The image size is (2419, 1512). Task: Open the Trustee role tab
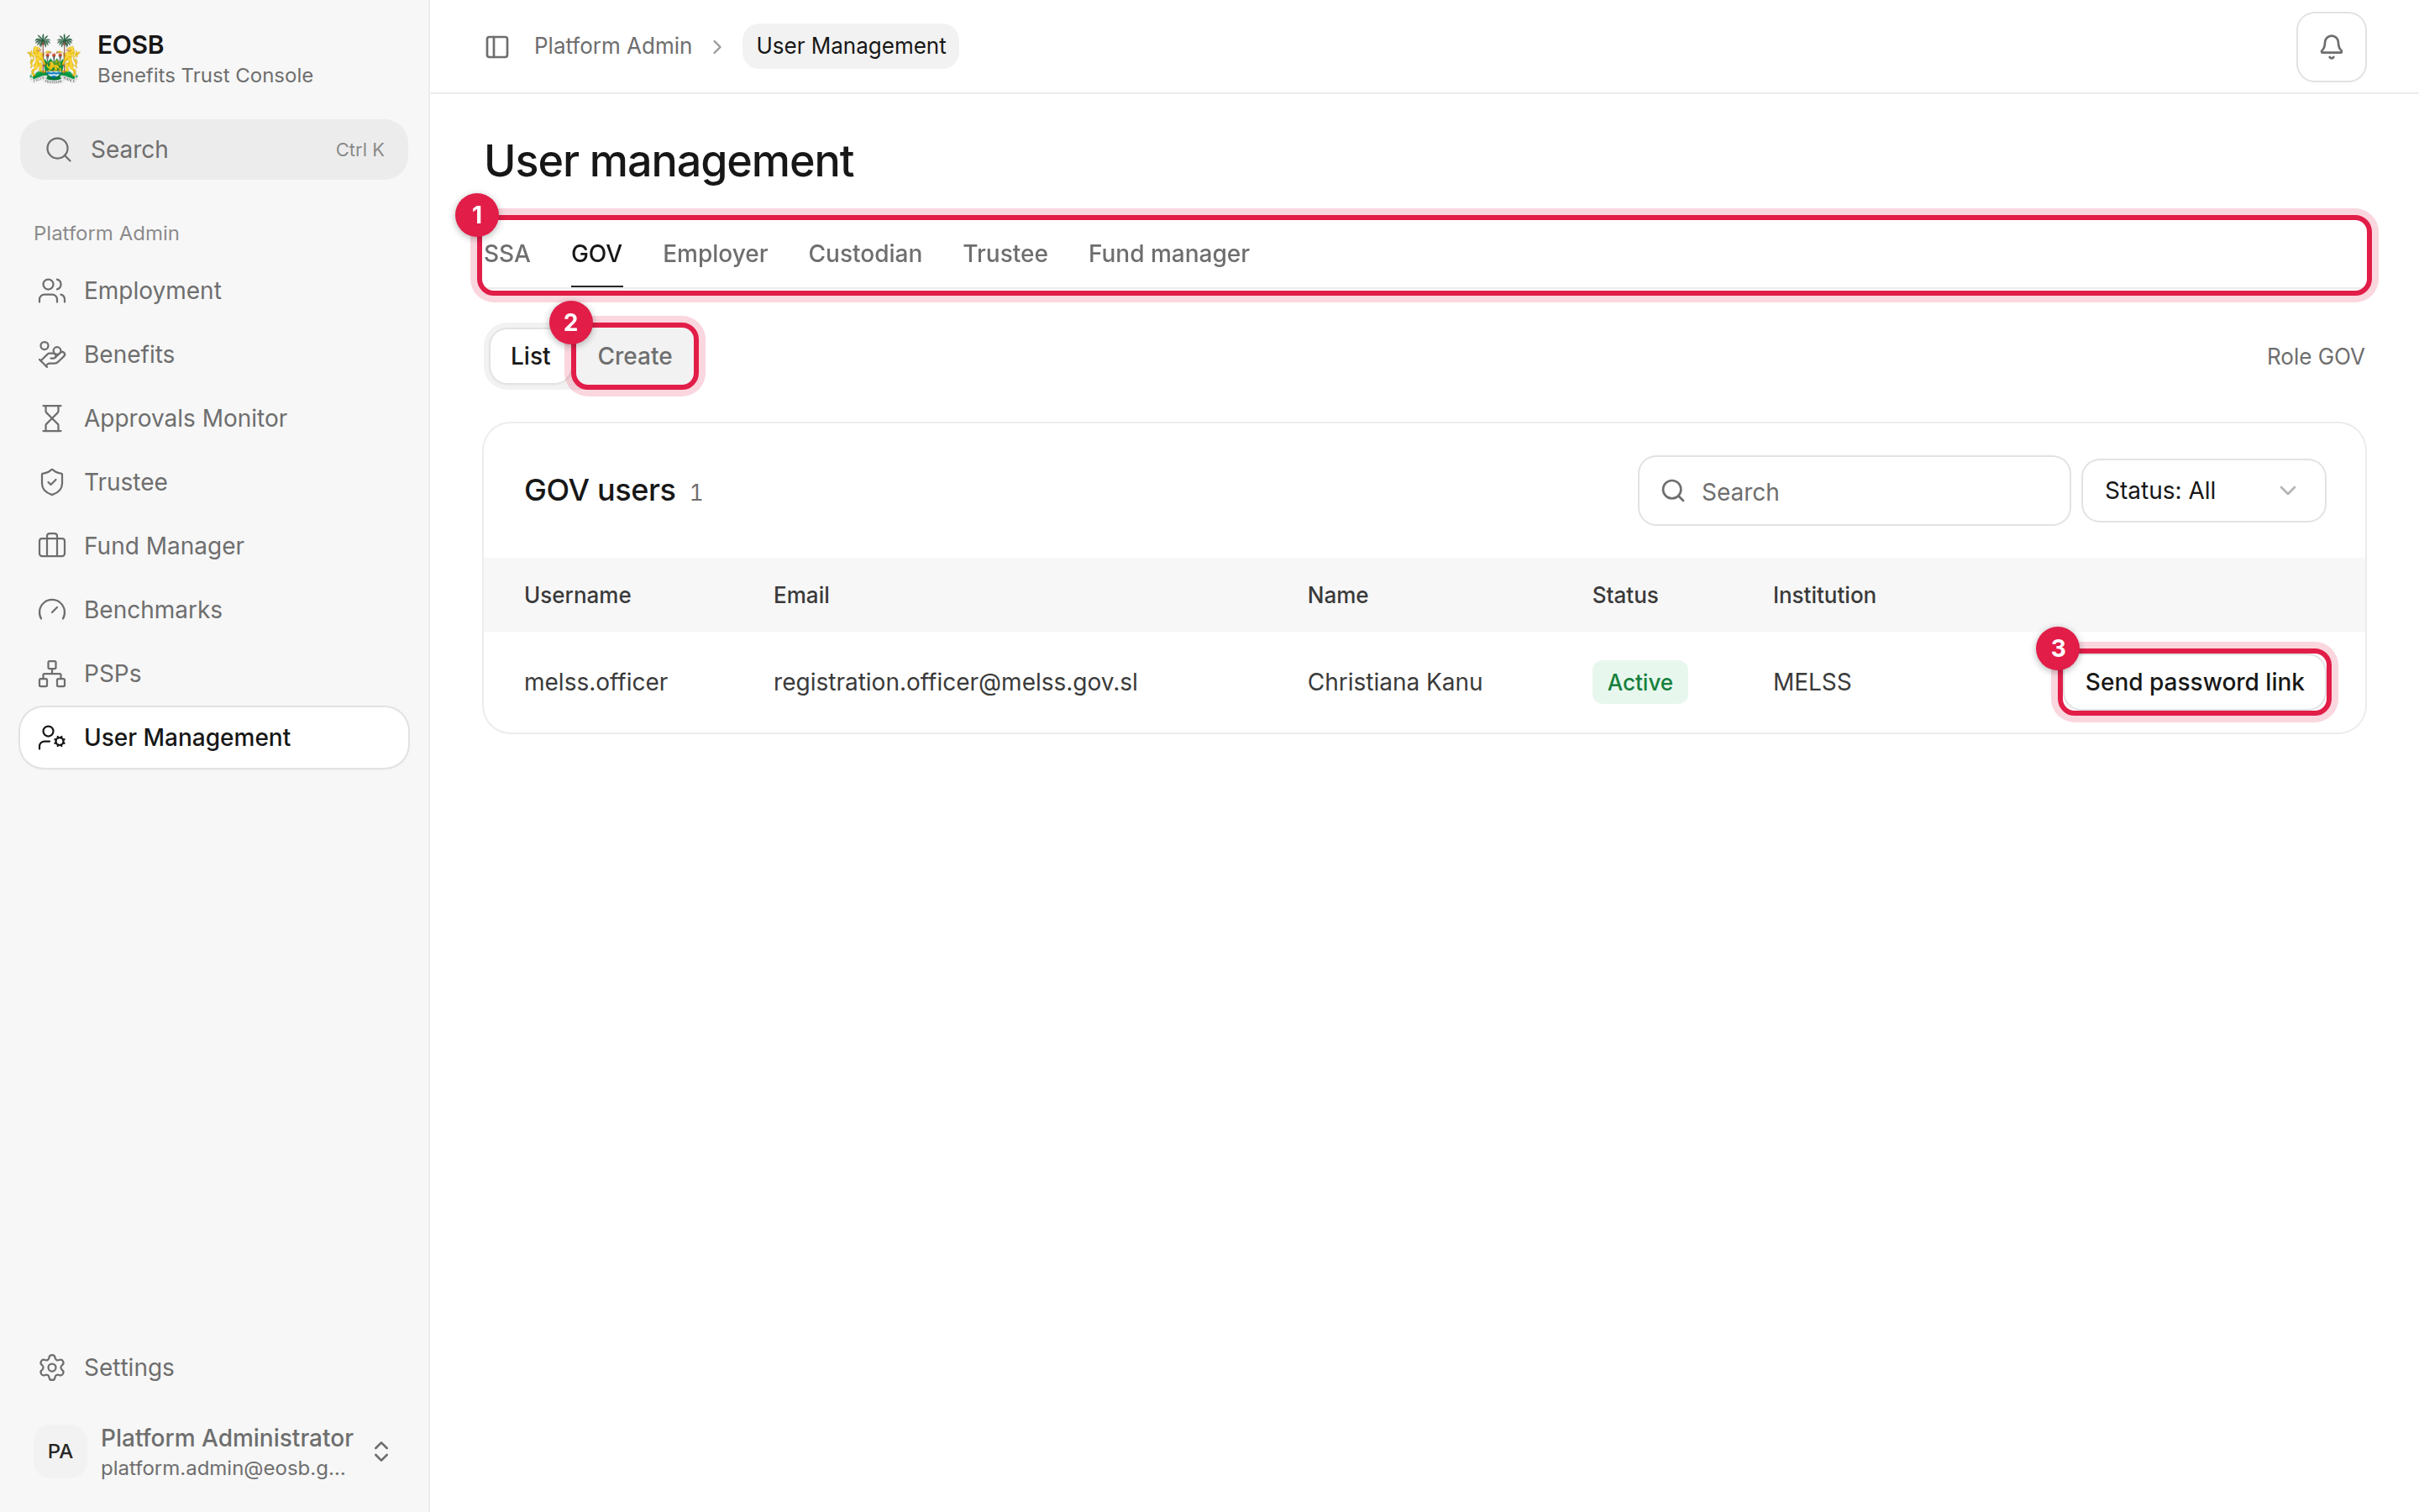tap(1005, 254)
